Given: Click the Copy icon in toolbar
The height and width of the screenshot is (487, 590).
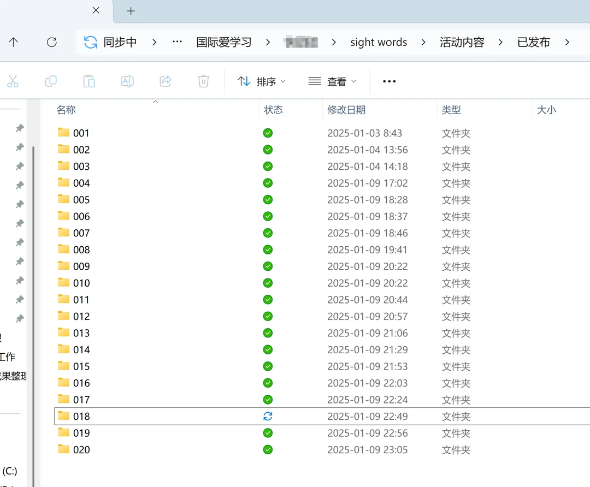Looking at the screenshot, I should (x=51, y=81).
